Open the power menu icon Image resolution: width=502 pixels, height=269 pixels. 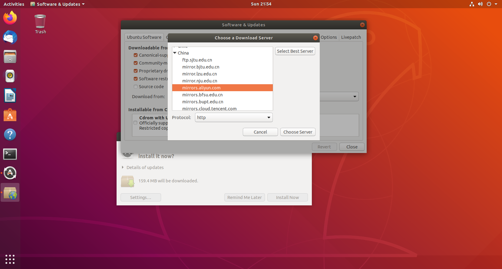click(x=489, y=4)
